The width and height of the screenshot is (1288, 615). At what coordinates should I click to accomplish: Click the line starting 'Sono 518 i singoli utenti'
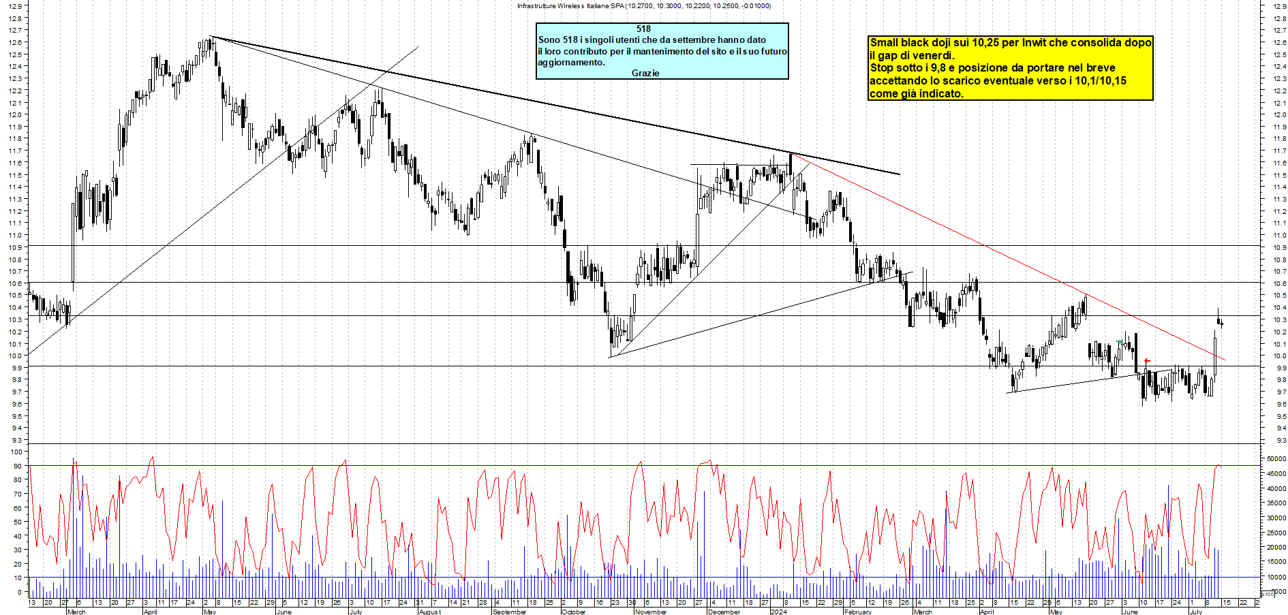pyautogui.click(x=652, y=40)
